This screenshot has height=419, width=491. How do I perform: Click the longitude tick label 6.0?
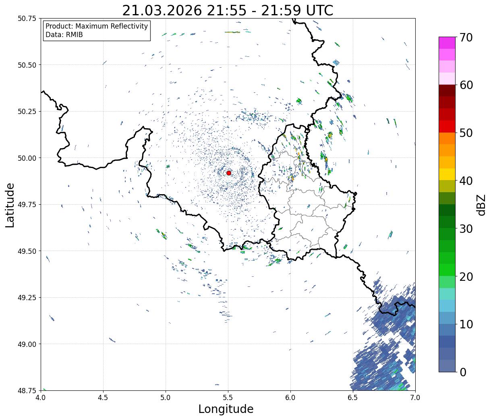click(x=290, y=398)
